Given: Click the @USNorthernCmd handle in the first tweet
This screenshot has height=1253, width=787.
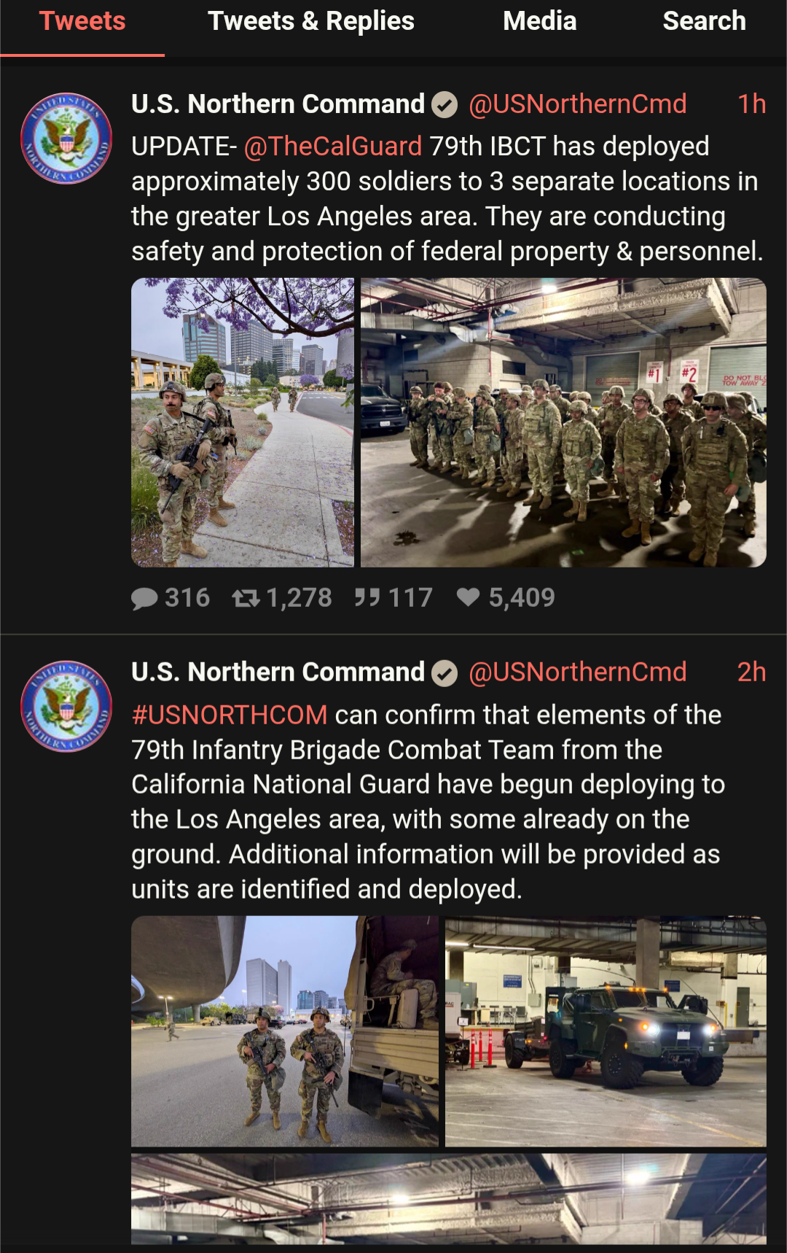Looking at the screenshot, I should [x=578, y=104].
